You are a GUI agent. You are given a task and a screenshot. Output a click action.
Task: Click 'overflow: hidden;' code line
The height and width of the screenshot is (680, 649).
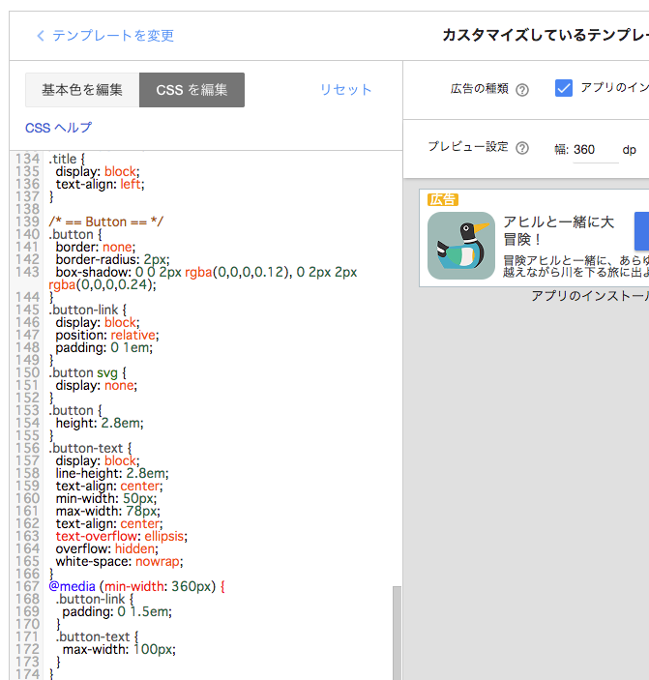click(x=106, y=548)
